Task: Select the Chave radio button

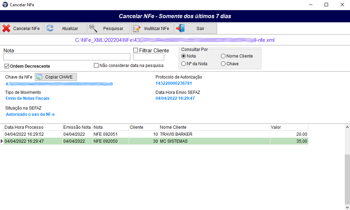Action: (x=223, y=64)
